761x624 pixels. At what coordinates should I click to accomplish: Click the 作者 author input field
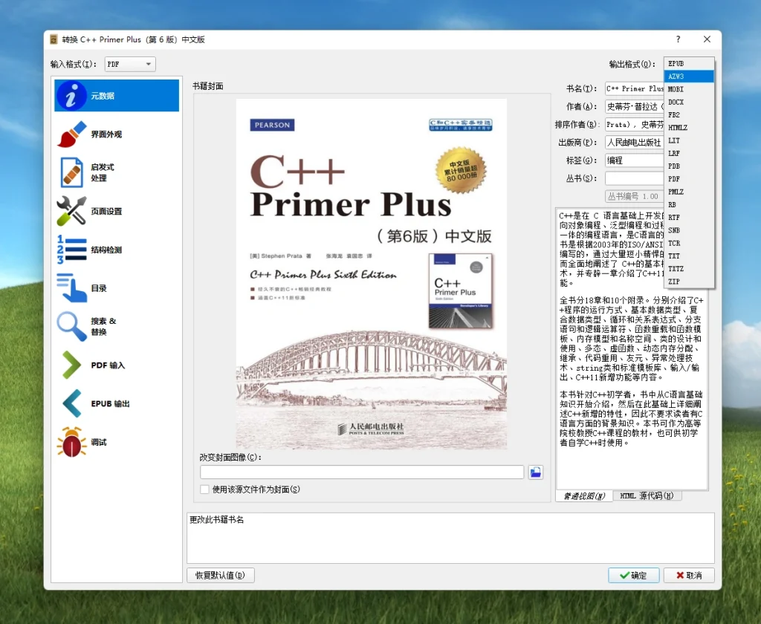pos(635,107)
